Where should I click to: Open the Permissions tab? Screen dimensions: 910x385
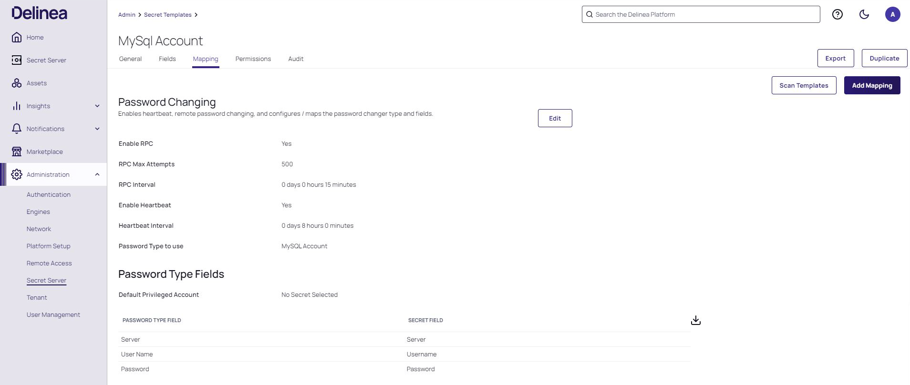click(x=253, y=59)
